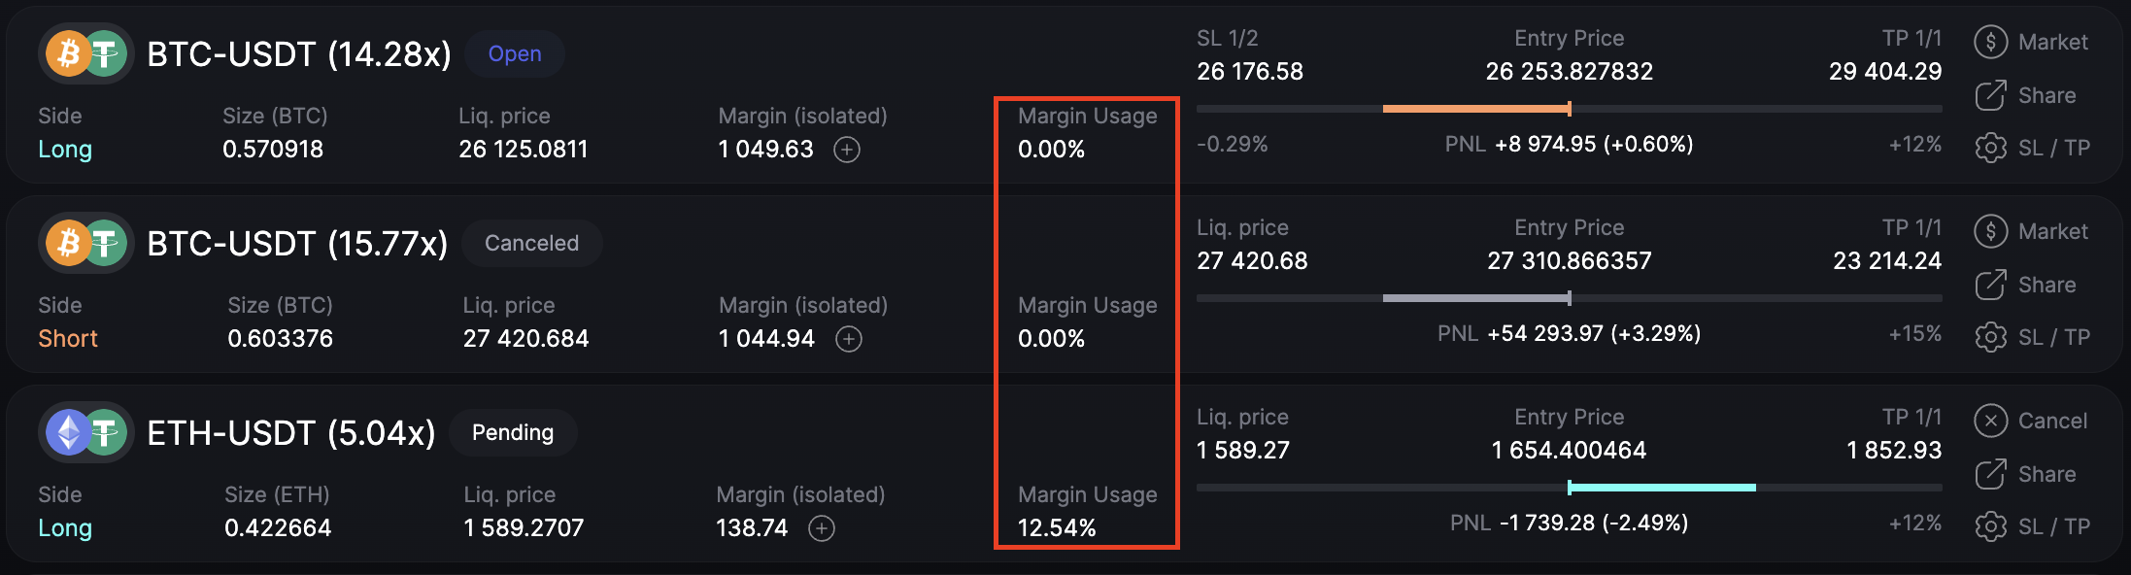
Task: Click Market on the BTC-USDT short position
Action: tap(2031, 231)
